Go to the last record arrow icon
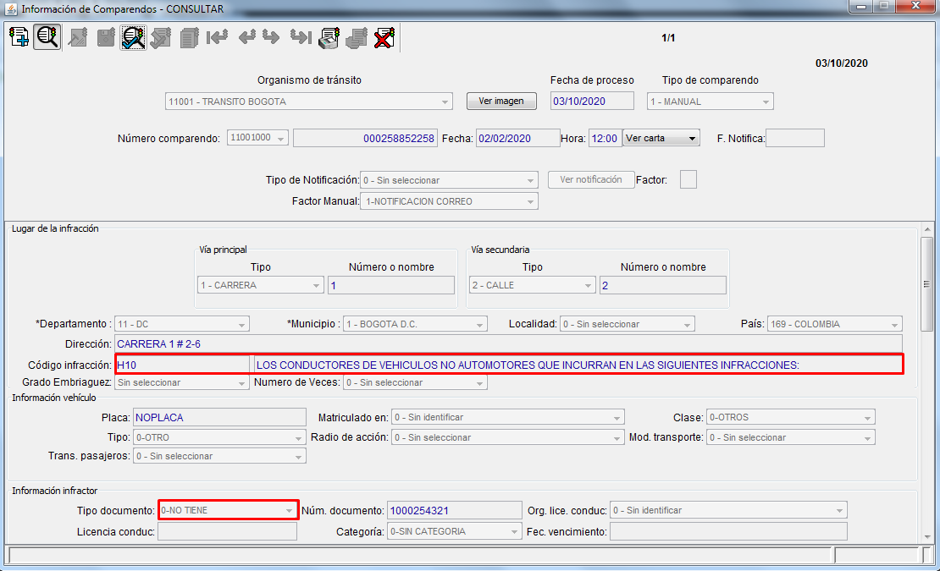940x571 pixels. [300, 37]
